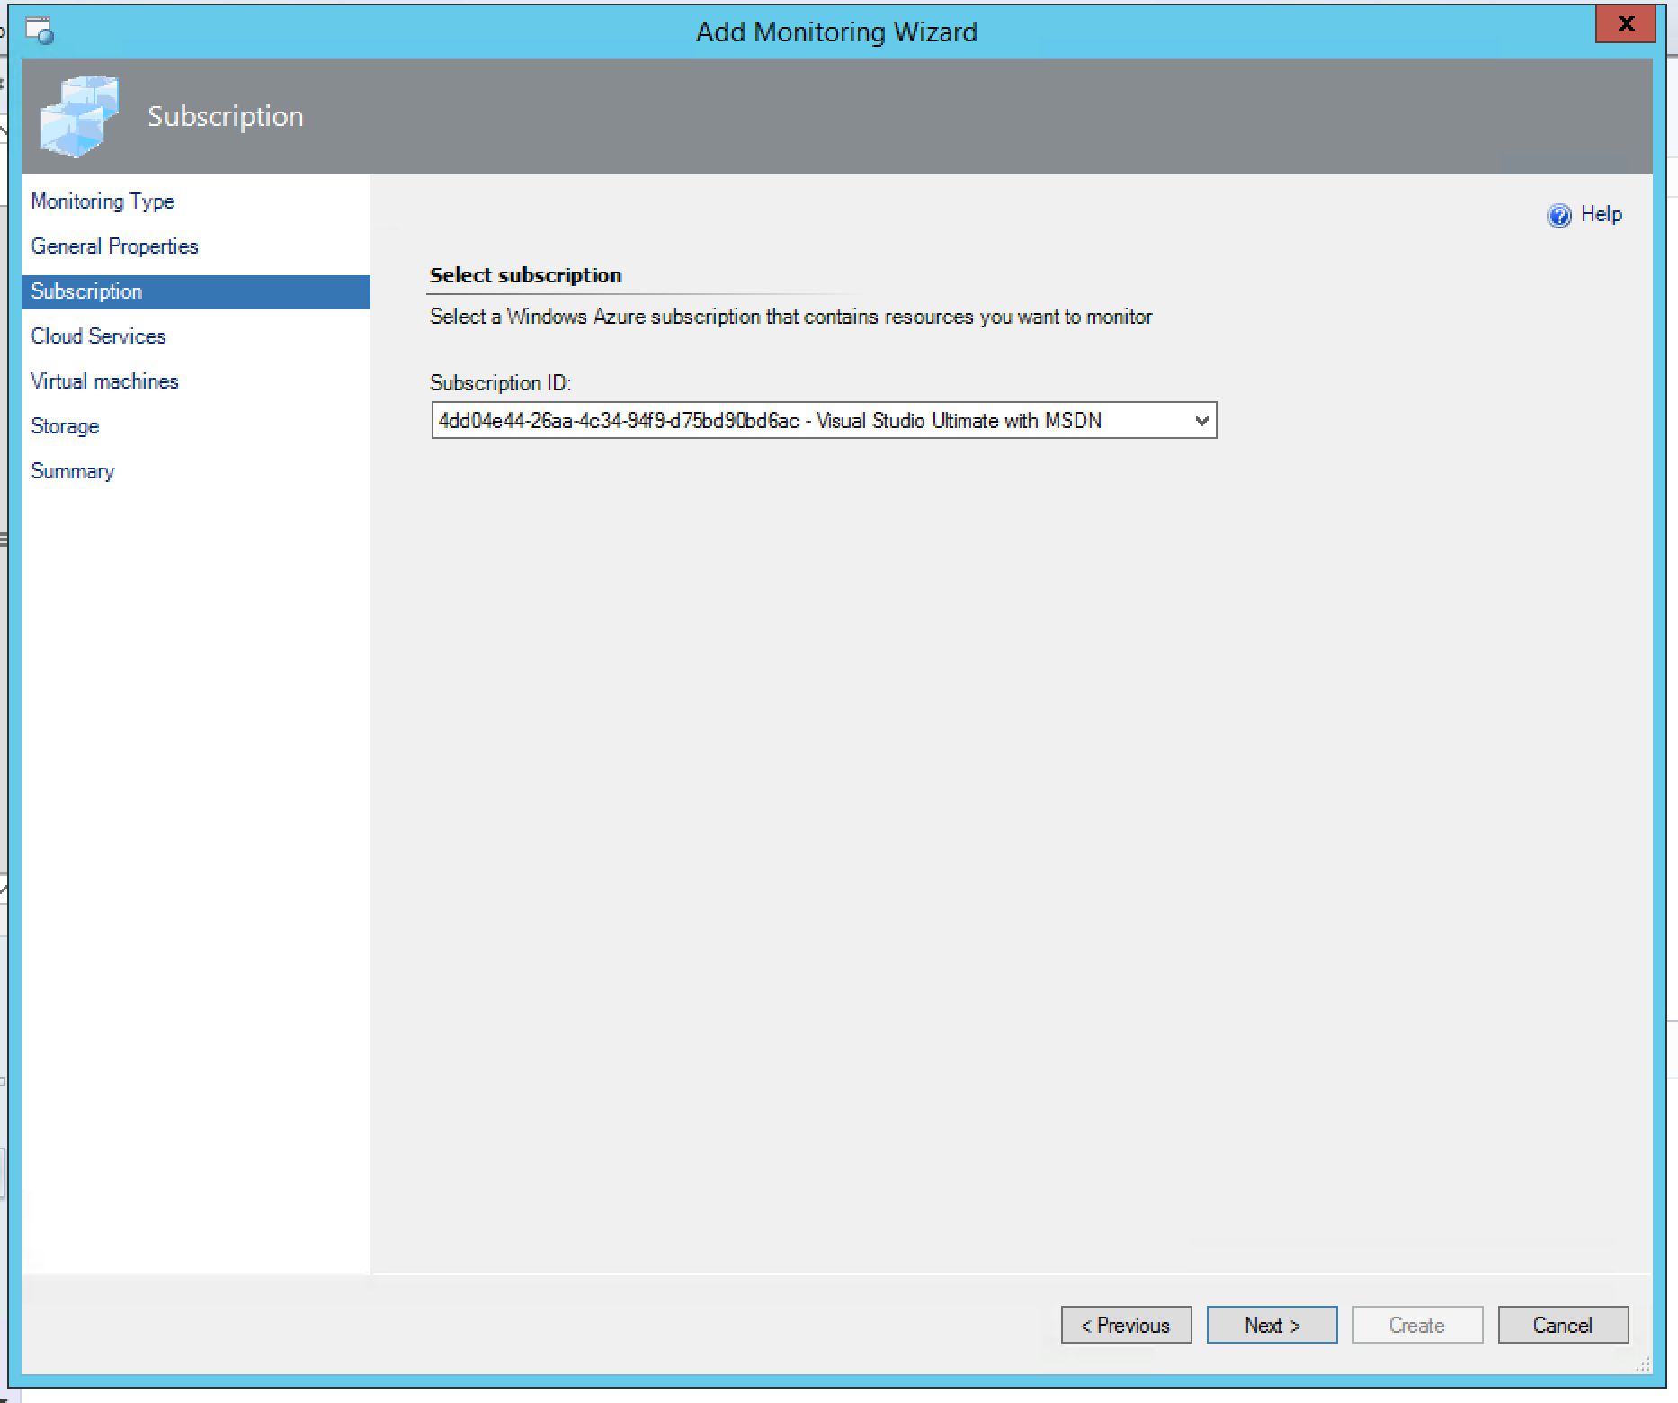Click the Azure cubes icon in header
This screenshot has width=1678, height=1403.
(x=79, y=116)
